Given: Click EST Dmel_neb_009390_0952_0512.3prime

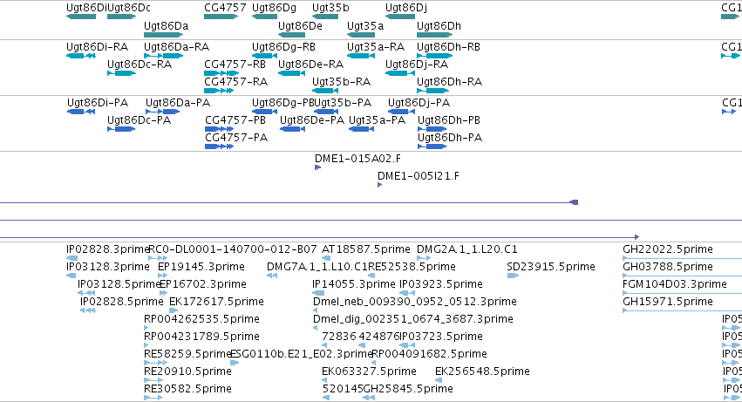Looking at the screenshot, I should (415, 302).
